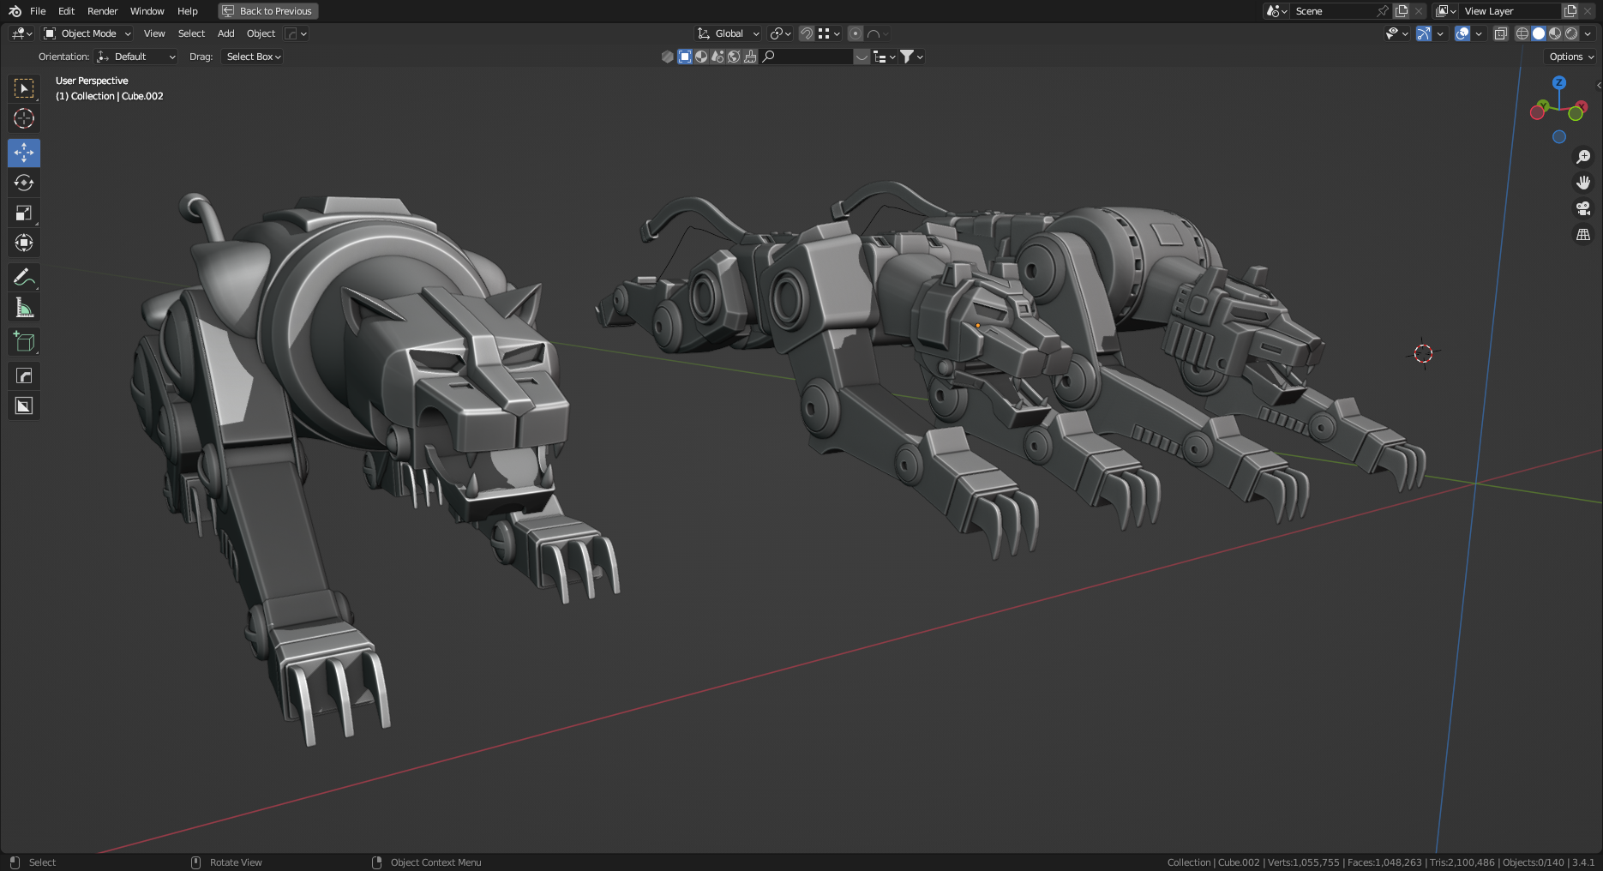Open the gizmo settings dropdown arrow
This screenshot has width=1603, height=871.
pos(1440,33)
